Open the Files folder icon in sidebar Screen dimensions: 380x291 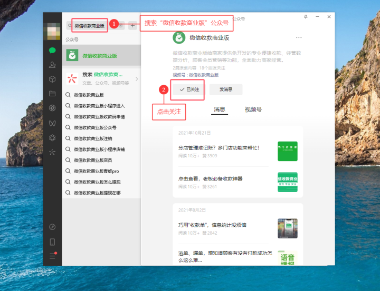coord(52,94)
